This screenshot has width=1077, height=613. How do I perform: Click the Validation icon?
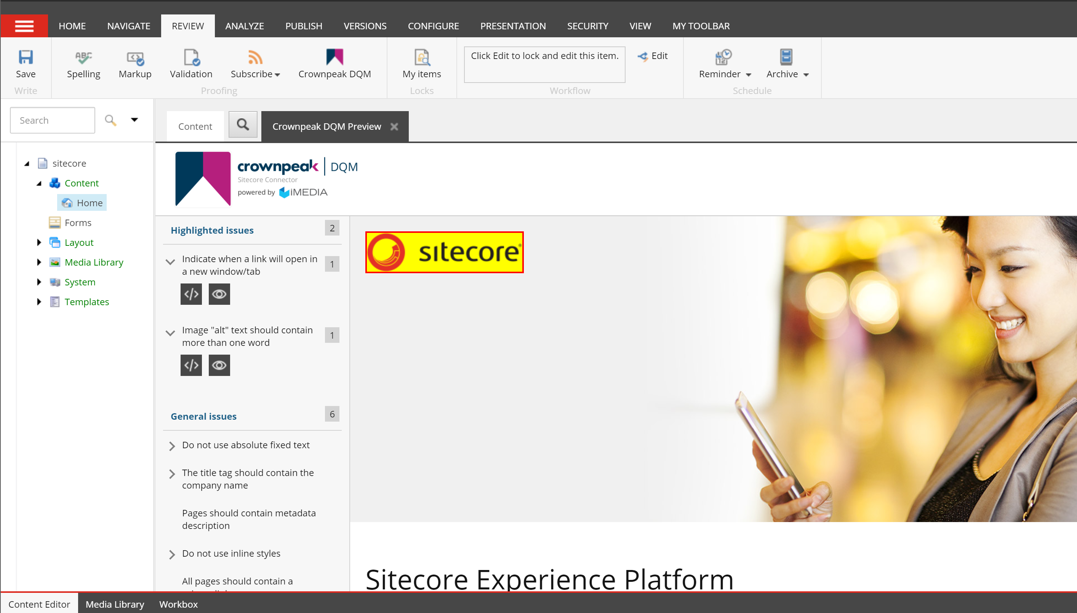click(191, 57)
